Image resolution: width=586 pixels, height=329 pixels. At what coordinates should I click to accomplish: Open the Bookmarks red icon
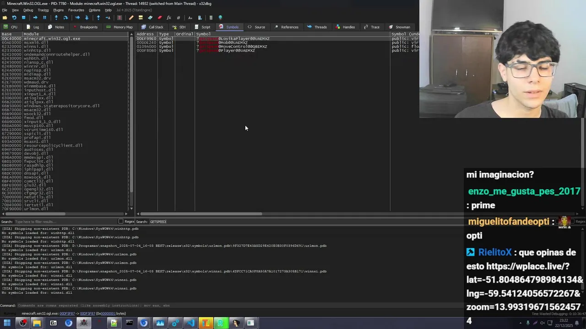(159, 18)
